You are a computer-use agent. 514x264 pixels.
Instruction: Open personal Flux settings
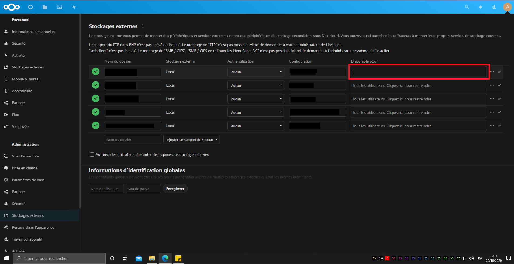pos(15,115)
